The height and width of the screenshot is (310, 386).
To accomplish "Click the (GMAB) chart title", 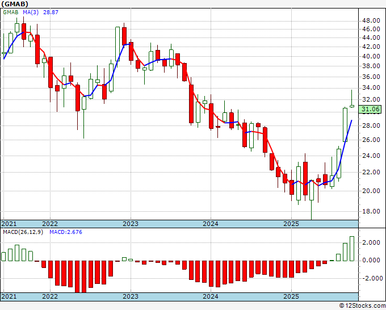I will (x=15, y=4).
